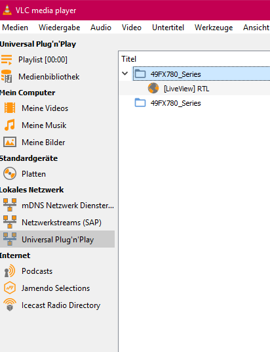This screenshot has height=352, width=270.
Task: Click the Meine Musik note icon
Action: point(10,125)
